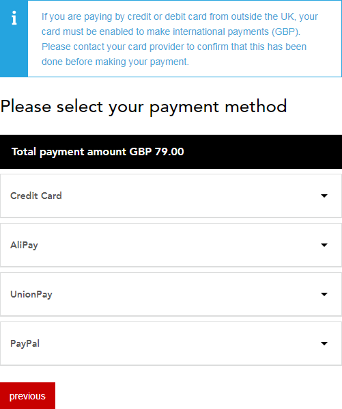Click the PayPal dropdown arrow
342x409 pixels.
pyautogui.click(x=324, y=344)
